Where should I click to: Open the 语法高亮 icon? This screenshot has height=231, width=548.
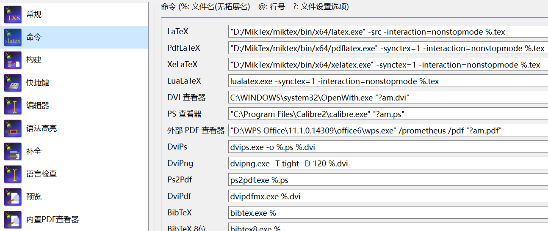click(13, 128)
